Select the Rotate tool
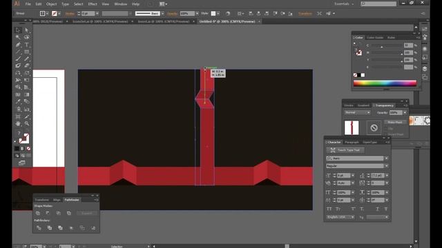 19,73
